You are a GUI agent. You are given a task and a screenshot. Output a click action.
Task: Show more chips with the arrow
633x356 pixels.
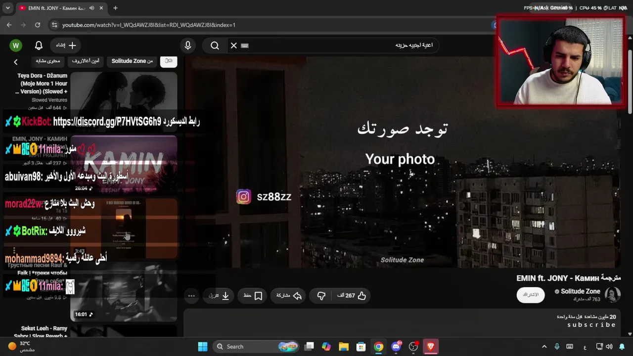click(x=15, y=62)
